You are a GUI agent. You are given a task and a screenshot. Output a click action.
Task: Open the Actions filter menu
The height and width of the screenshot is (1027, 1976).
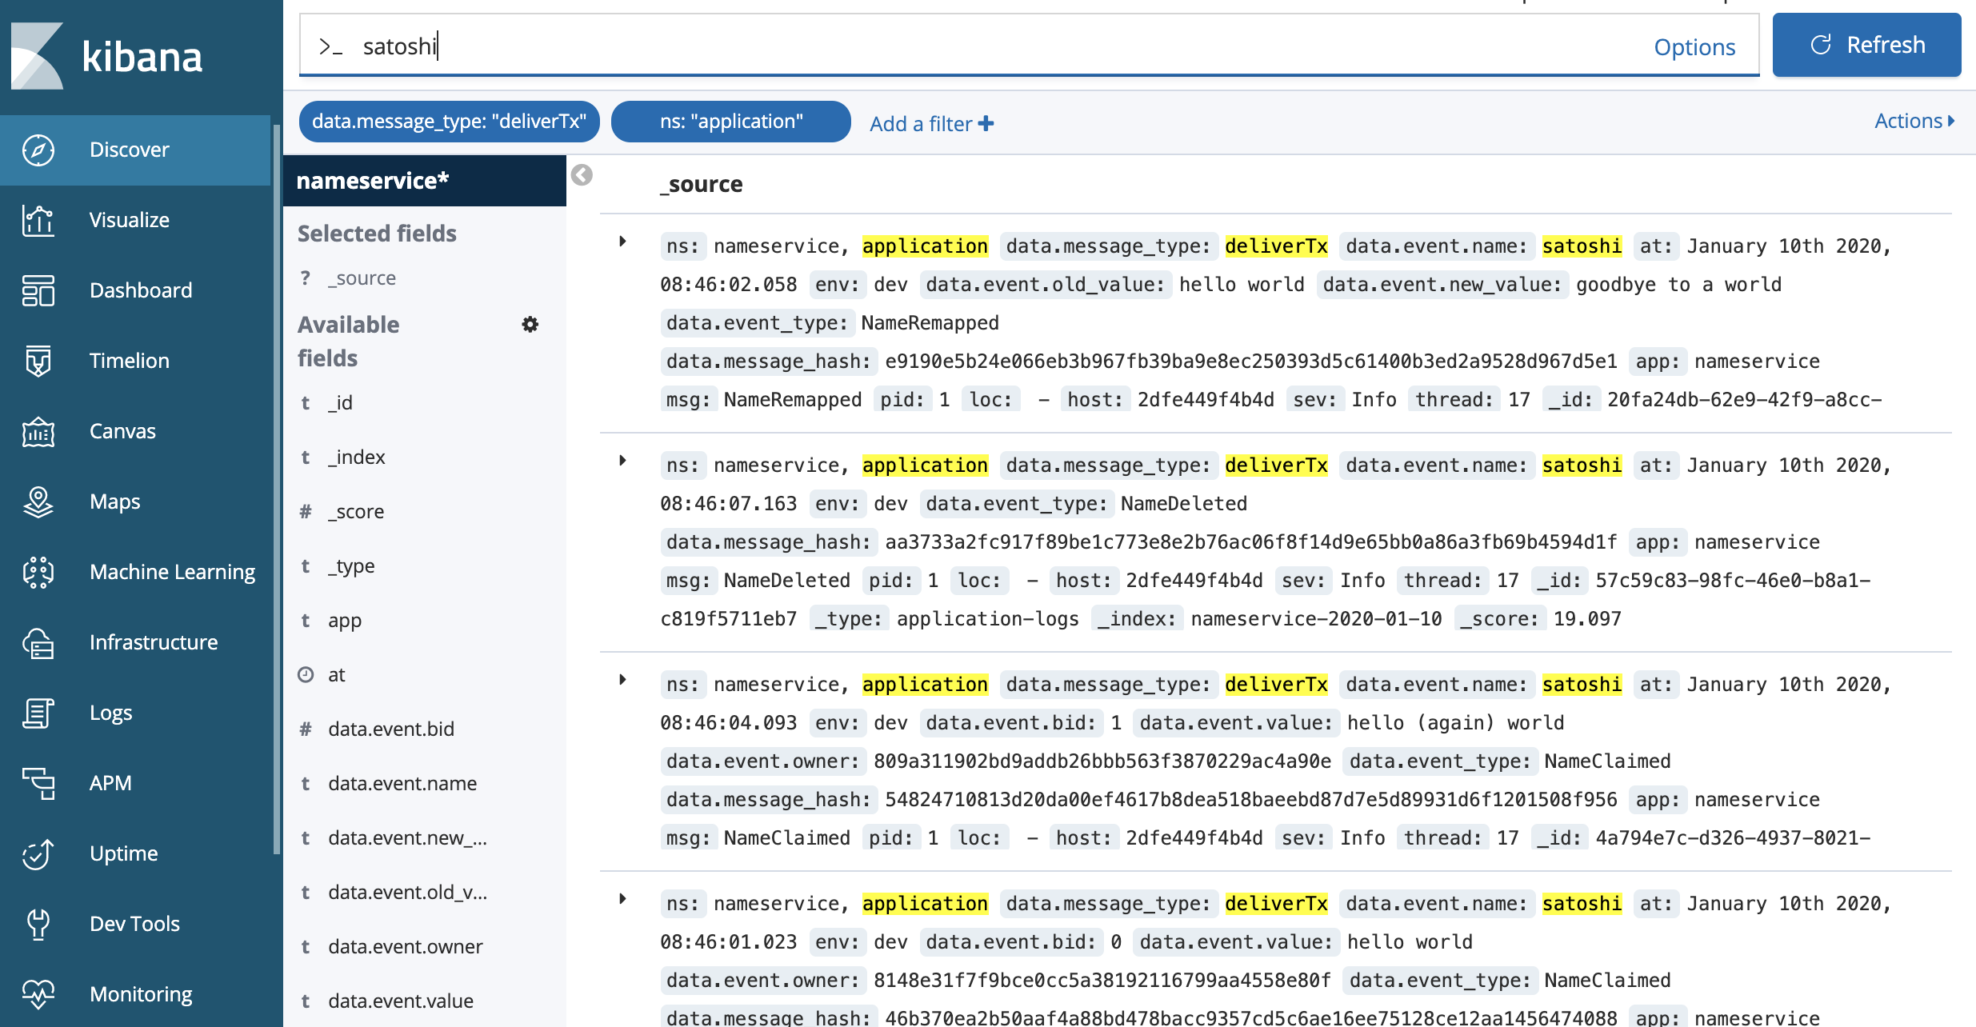click(x=1914, y=121)
